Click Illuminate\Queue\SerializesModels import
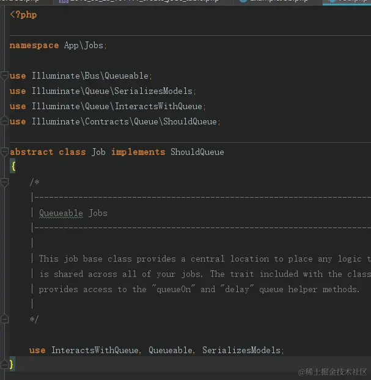 click(112, 91)
